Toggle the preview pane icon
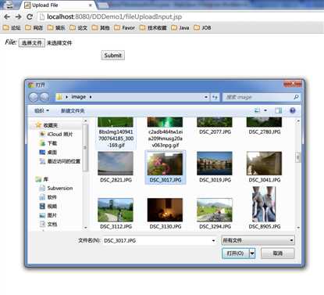This screenshot has width=324, height=295. point(279,110)
